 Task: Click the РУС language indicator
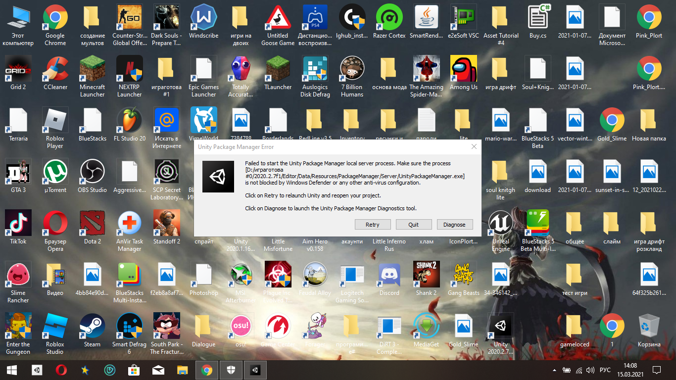[x=605, y=370]
